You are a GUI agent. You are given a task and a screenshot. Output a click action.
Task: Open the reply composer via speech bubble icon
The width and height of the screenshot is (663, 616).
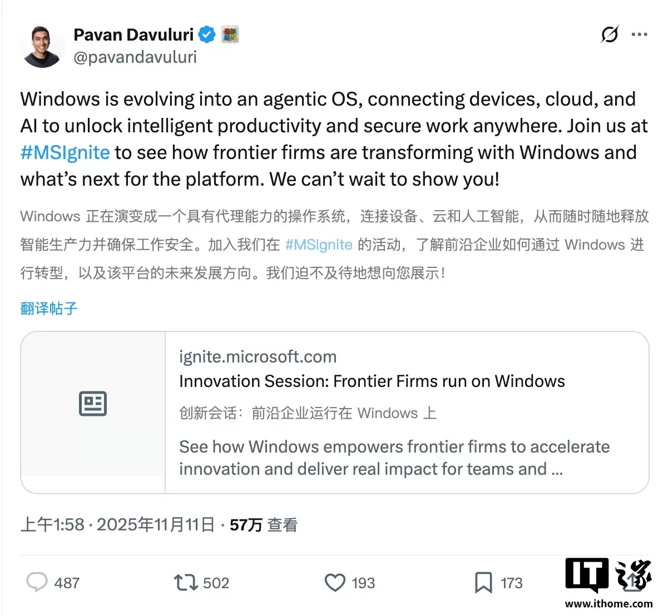click(37, 583)
